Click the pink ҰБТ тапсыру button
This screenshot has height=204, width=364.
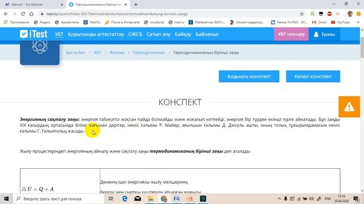pos(291,34)
